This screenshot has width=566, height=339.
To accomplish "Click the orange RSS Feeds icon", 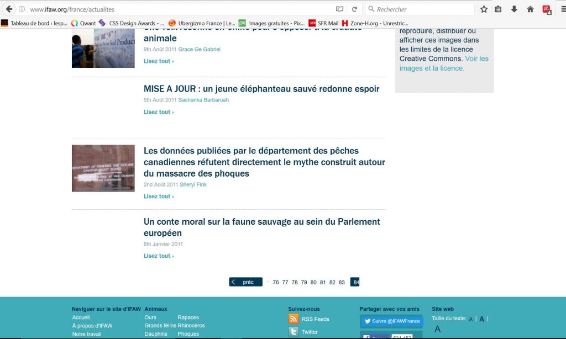I will 294,319.
